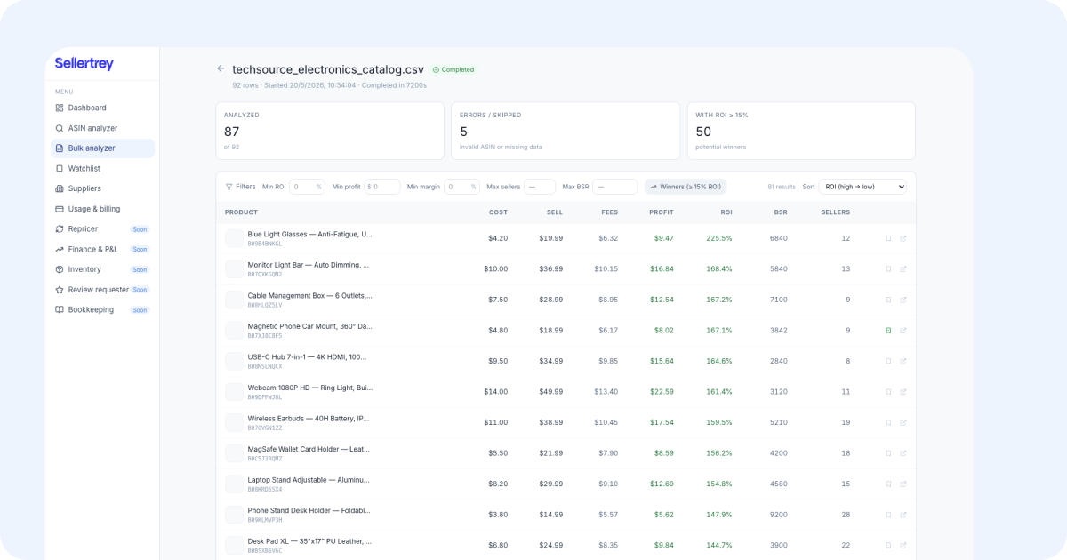
Task: Click the Laptop Stand Adjustable product name
Action: 309,479
